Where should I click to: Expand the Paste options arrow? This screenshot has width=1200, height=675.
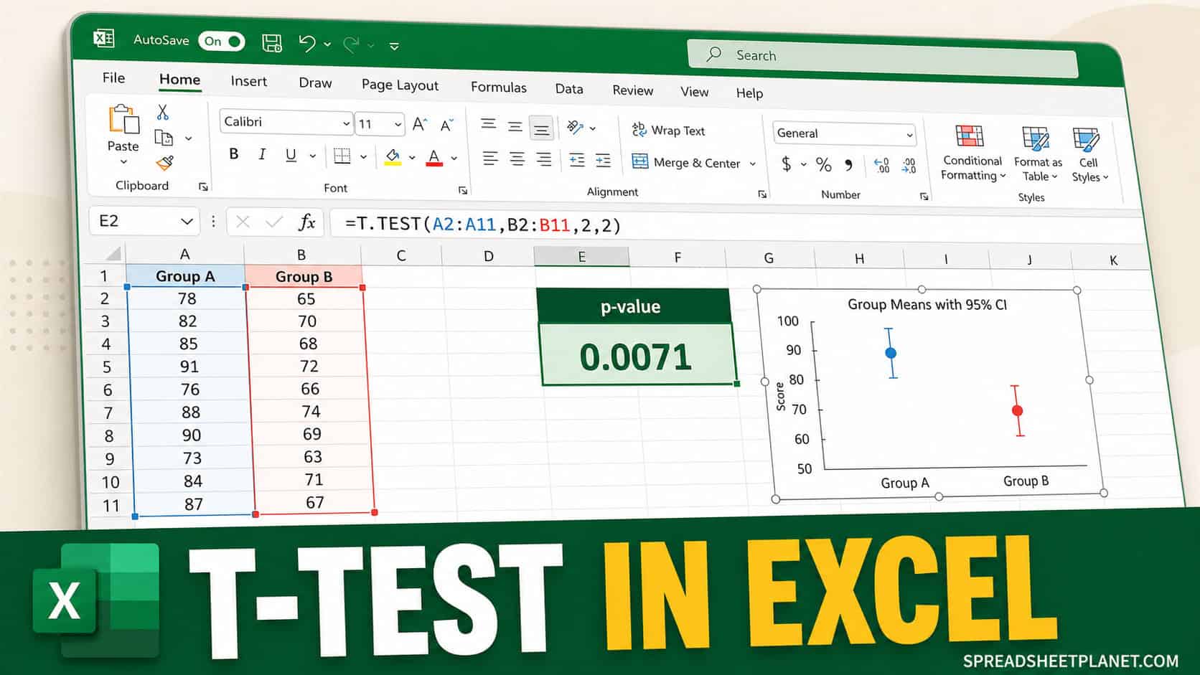[x=123, y=162]
